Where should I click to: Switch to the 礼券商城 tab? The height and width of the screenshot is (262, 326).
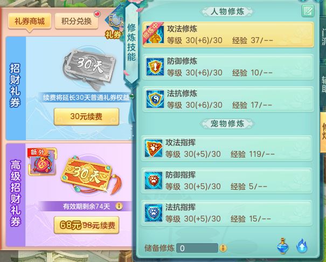(x=30, y=21)
